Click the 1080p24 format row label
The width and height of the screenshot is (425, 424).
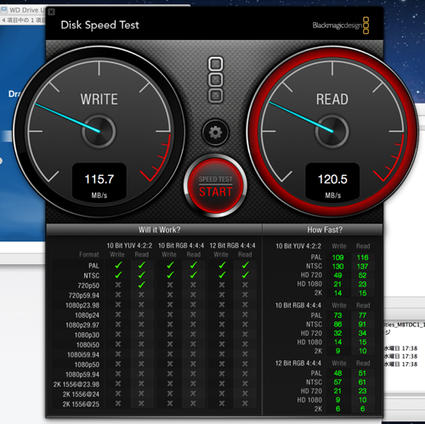tap(87, 315)
